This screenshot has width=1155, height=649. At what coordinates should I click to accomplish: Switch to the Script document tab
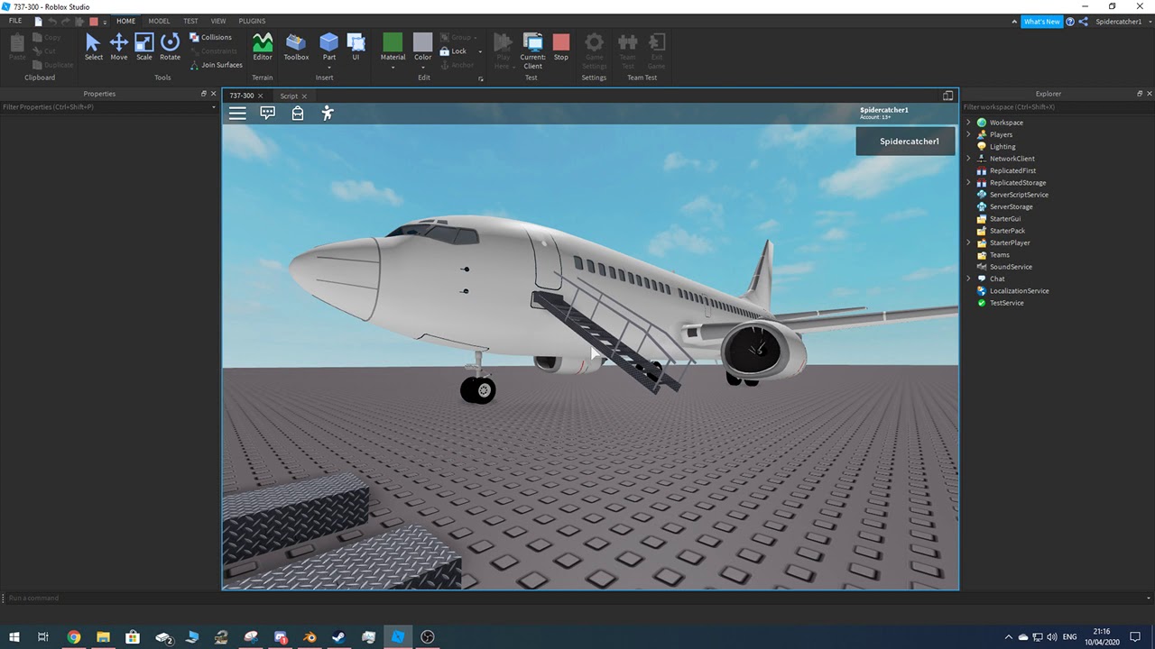coord(289,96)
